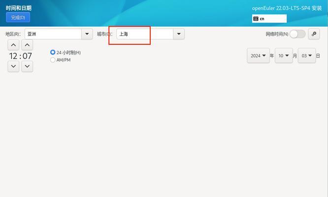
Task: Select the AM/PM radio option
Action: pyautogui.click(x=61, y=60)
